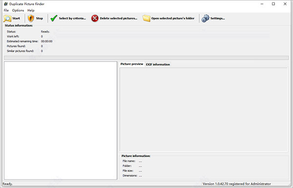Viewport: 293px width, 188px height.
Task: Click 'Estimated remaining time:' label
Action: tap(22, 42)
